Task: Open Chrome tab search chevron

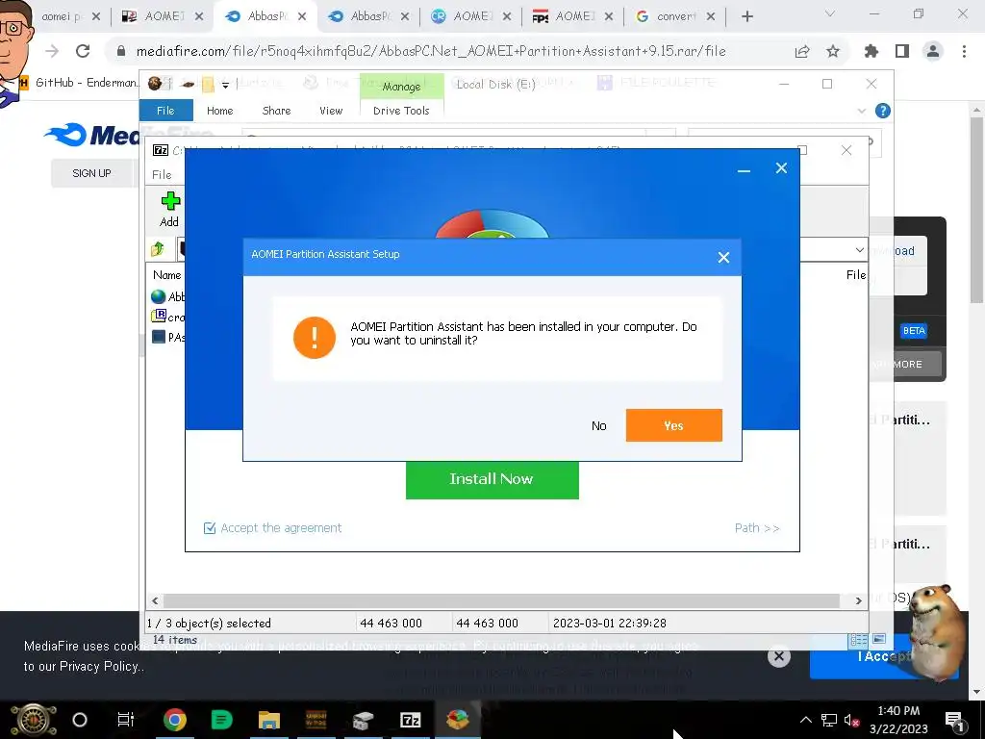Action: pyautogui.click(x=830, y=13)
